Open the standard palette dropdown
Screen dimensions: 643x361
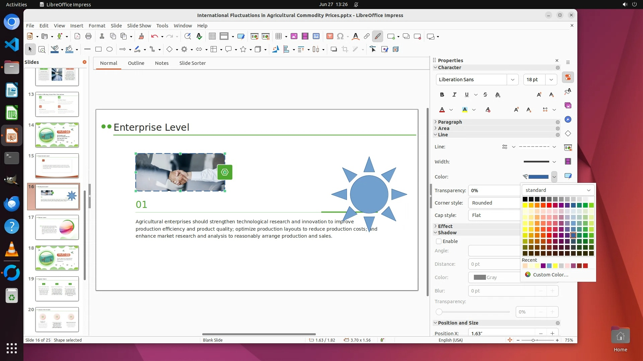558,190
